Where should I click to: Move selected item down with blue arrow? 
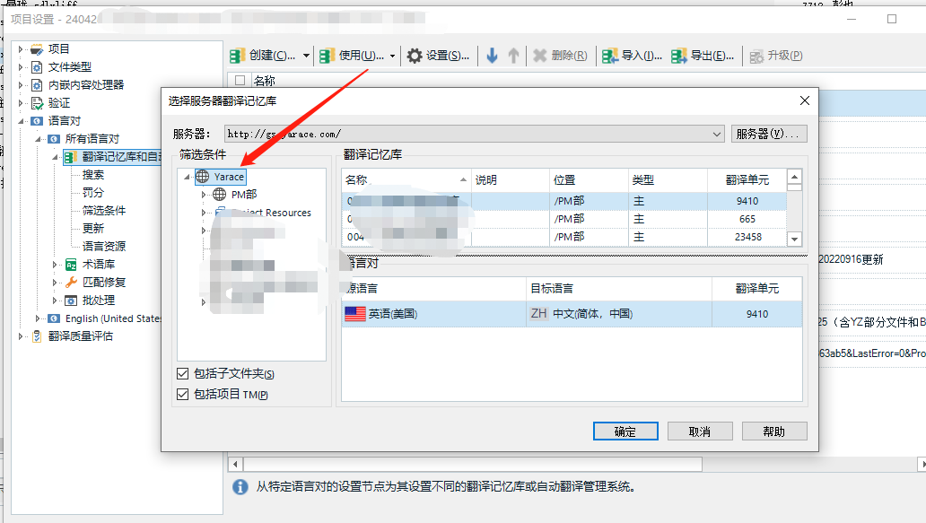point(492,56)
